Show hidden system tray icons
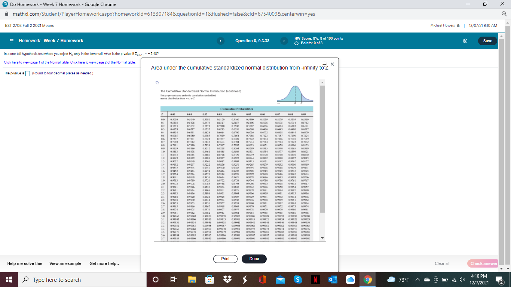 (418, 280)
